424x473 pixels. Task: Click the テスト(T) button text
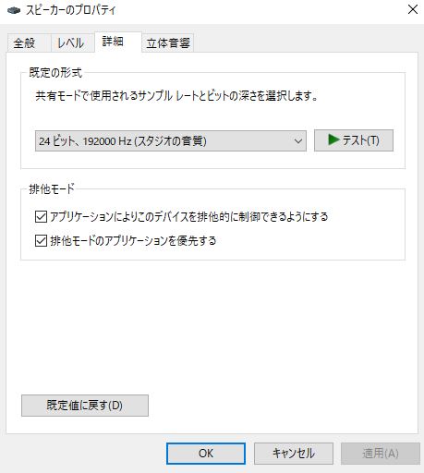360,140
